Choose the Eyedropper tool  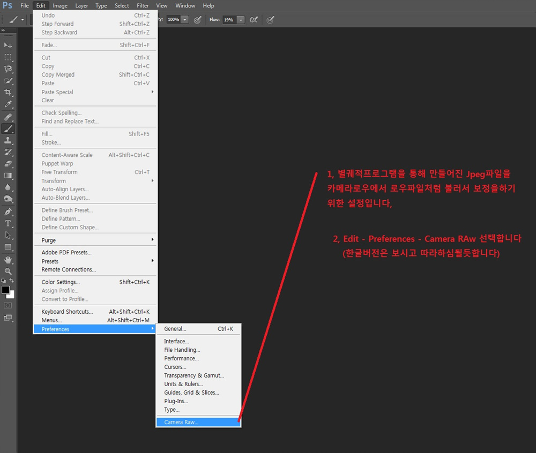coord(8,104)
